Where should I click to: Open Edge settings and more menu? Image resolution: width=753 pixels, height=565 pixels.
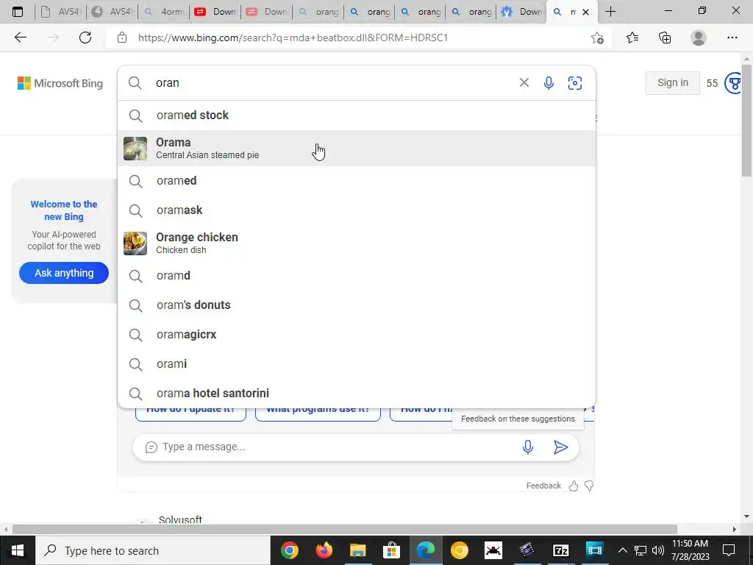(x=732, y=38)
